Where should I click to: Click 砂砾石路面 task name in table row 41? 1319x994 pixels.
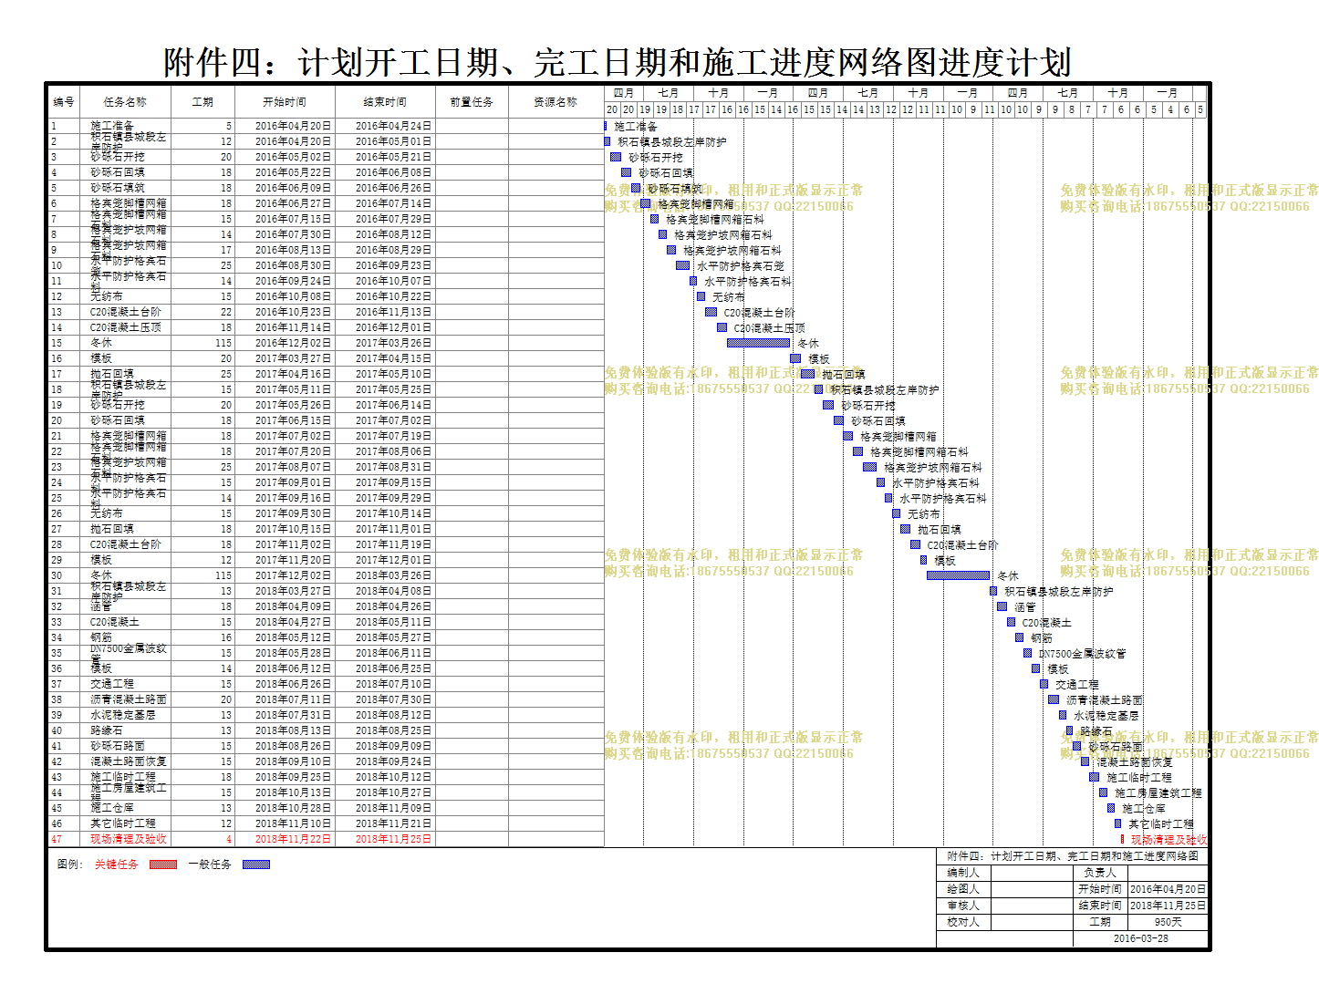(x=118, y=746)
